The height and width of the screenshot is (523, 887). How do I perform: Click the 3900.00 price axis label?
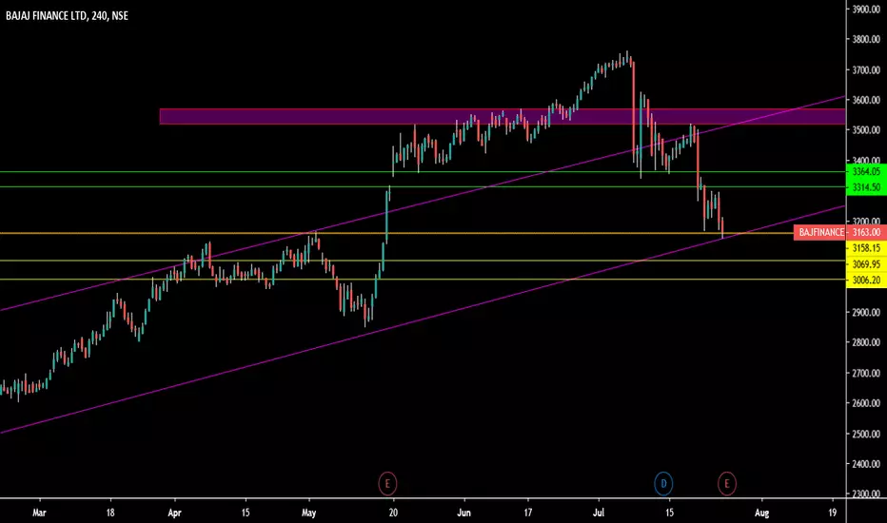[x=866, y=10]
